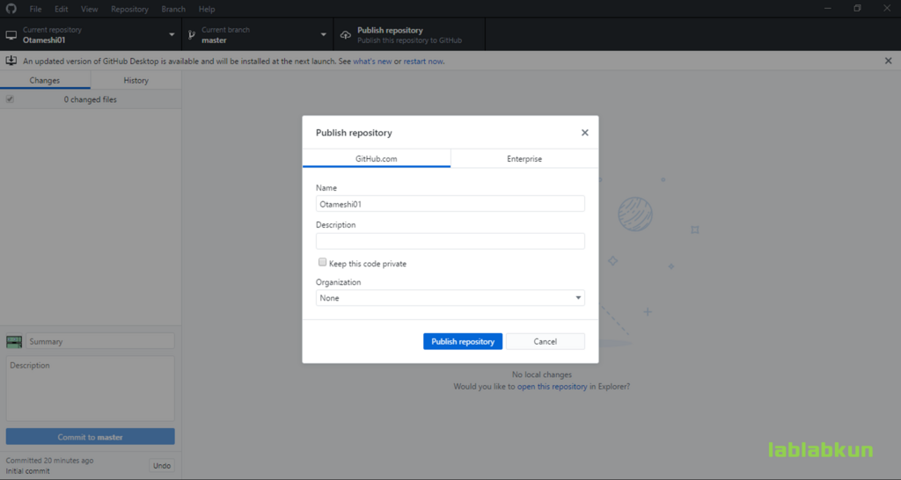
Task: Click the update download icon in the banner
Action: [x=11, y=61]
